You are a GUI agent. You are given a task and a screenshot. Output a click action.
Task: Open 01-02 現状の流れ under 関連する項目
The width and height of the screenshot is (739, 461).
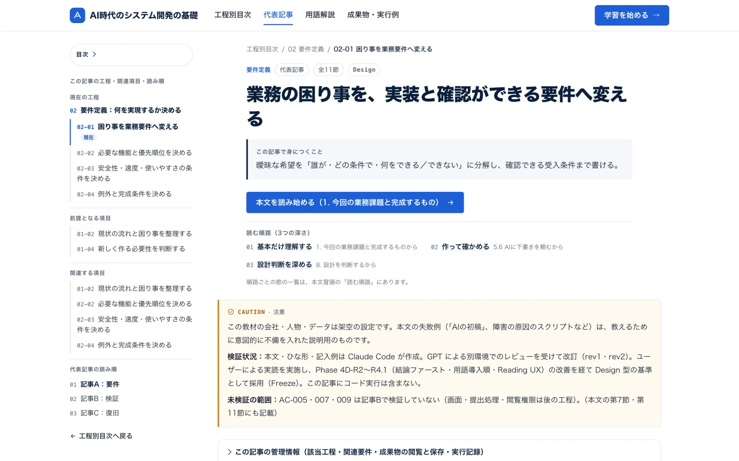pos(134,289)
